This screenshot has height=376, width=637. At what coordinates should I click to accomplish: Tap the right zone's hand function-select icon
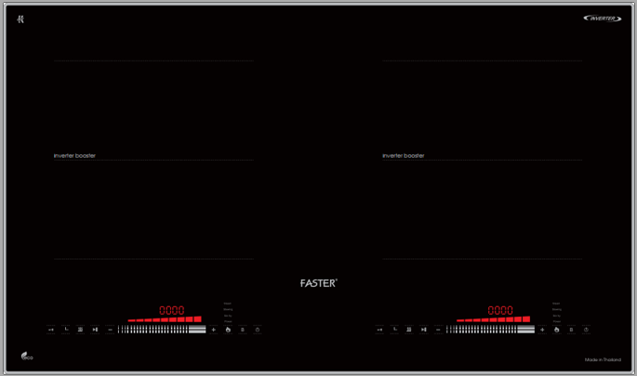pos(556,330)
